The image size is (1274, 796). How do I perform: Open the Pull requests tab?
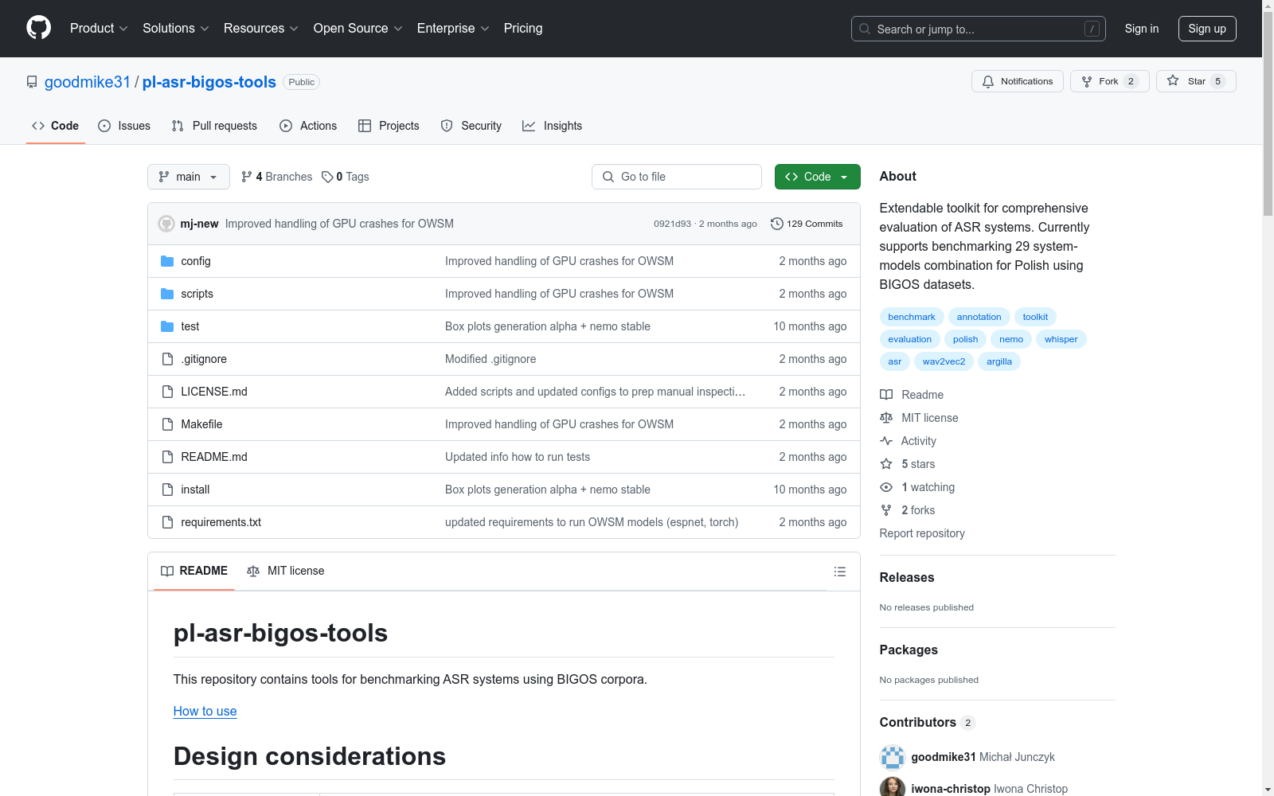(214, 126)
